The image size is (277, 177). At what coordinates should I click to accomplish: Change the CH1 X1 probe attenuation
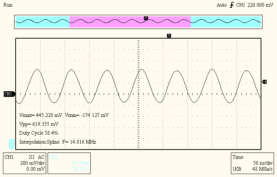(x=31, y=157)
